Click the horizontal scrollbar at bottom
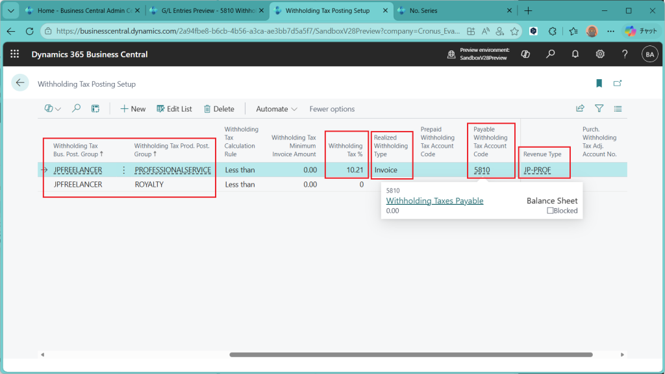Viewport: 665px width, 374px height. tap(410, 355)
